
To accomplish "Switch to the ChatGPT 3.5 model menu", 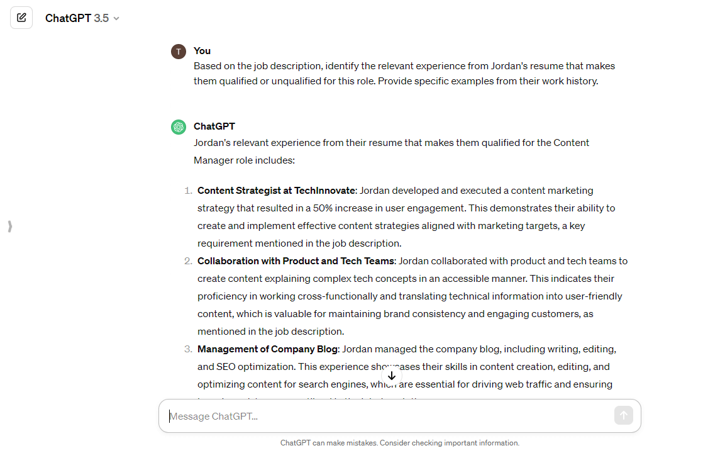I will (82, 18).
